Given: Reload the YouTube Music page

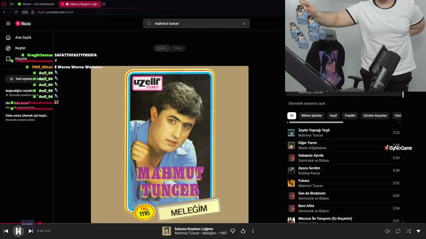Looking at the screenshot, I should (16, 12).
